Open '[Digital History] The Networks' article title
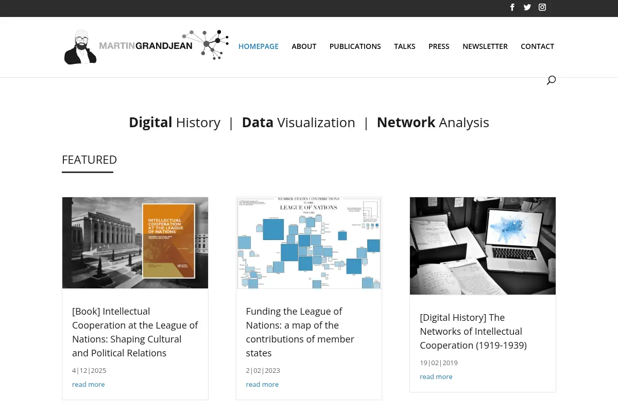 (x=473, y=331)
